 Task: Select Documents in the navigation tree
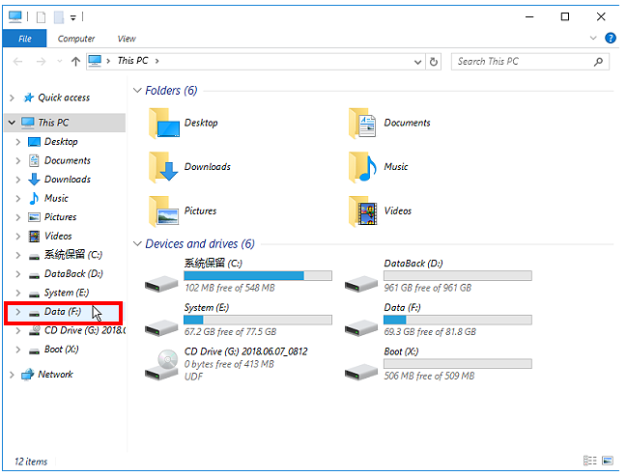[68, 160]
